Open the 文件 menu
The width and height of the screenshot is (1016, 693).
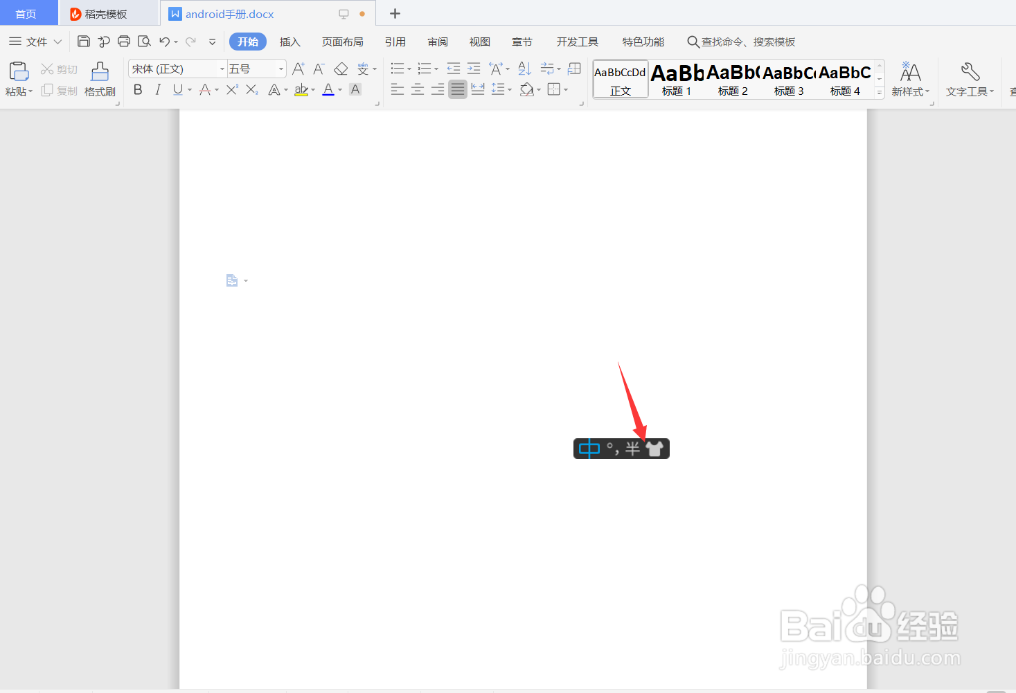tap(35, 42)
